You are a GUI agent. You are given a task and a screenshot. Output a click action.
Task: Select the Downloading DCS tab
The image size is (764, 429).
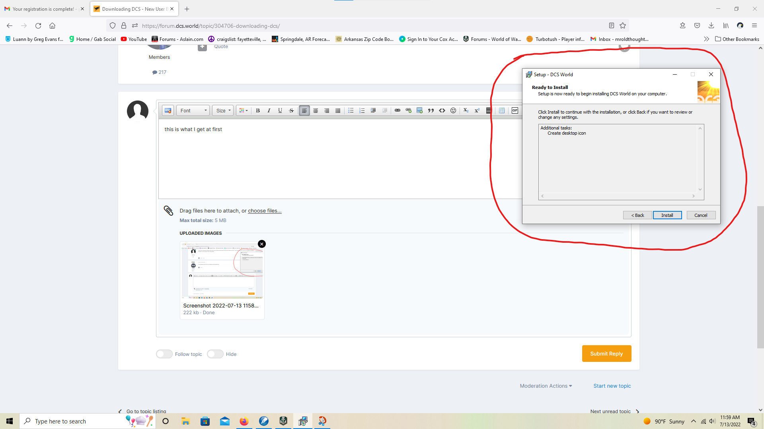click(x=134, y=9)
